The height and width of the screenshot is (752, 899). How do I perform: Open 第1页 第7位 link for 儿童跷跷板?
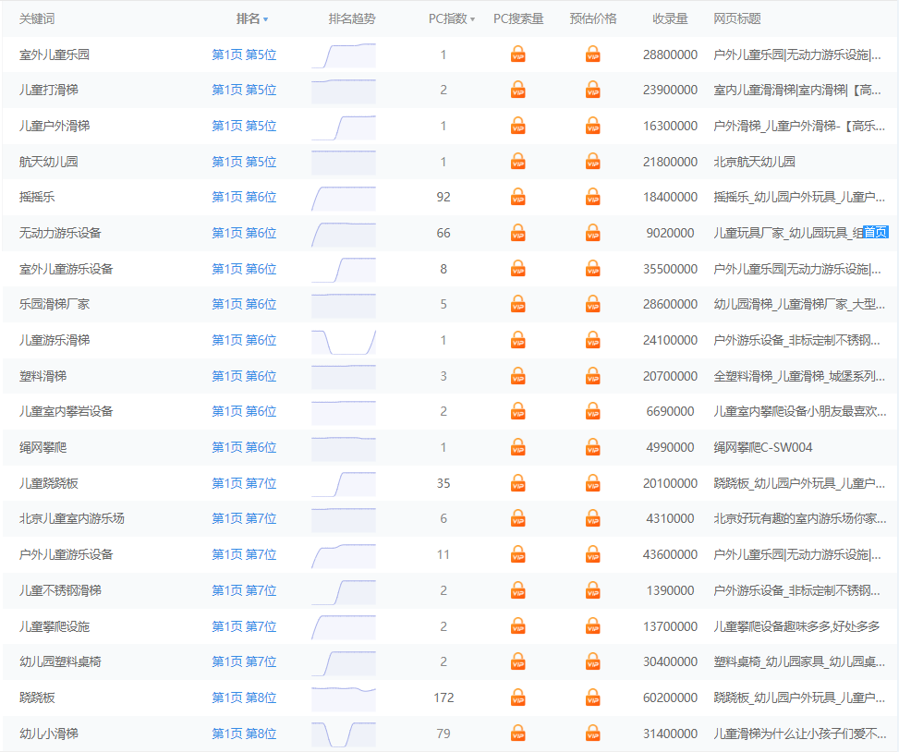click(244, 483)
